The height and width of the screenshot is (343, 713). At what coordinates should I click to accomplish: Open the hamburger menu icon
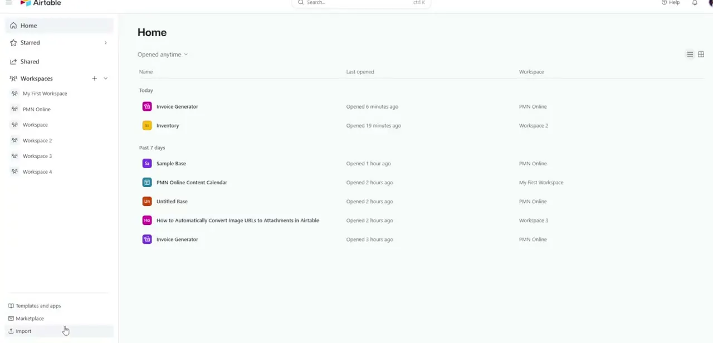click(8, 3)
